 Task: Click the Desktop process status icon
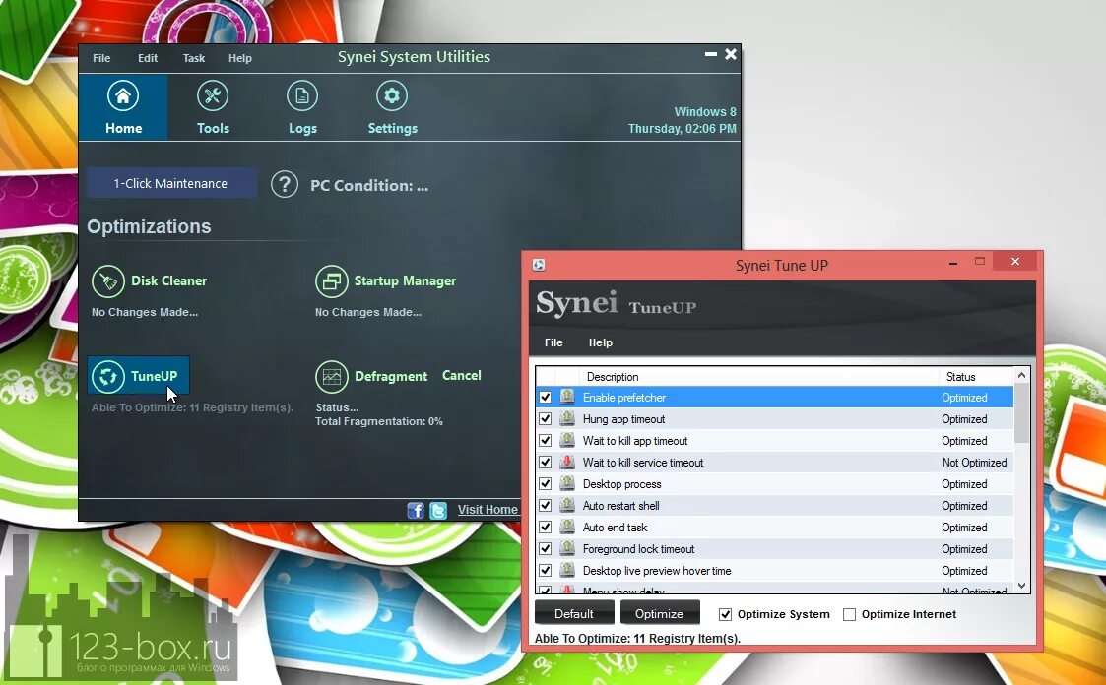coord(567,483)
